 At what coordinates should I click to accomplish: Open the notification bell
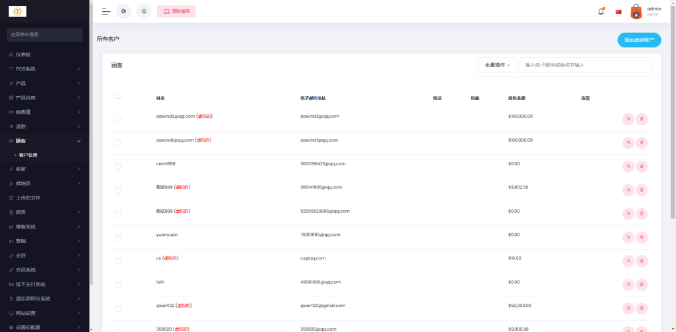601,11
